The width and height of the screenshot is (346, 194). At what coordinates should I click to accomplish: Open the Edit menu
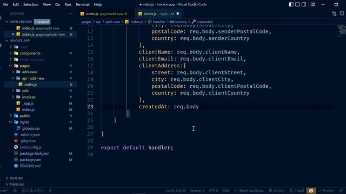(x=16, y=4)
